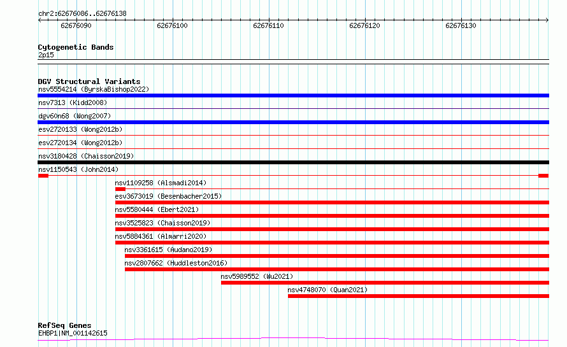This screenshot has height=347, width=567.
Task: Click the esv2720133 (Wong2012b) label
Action: (80, 129)
